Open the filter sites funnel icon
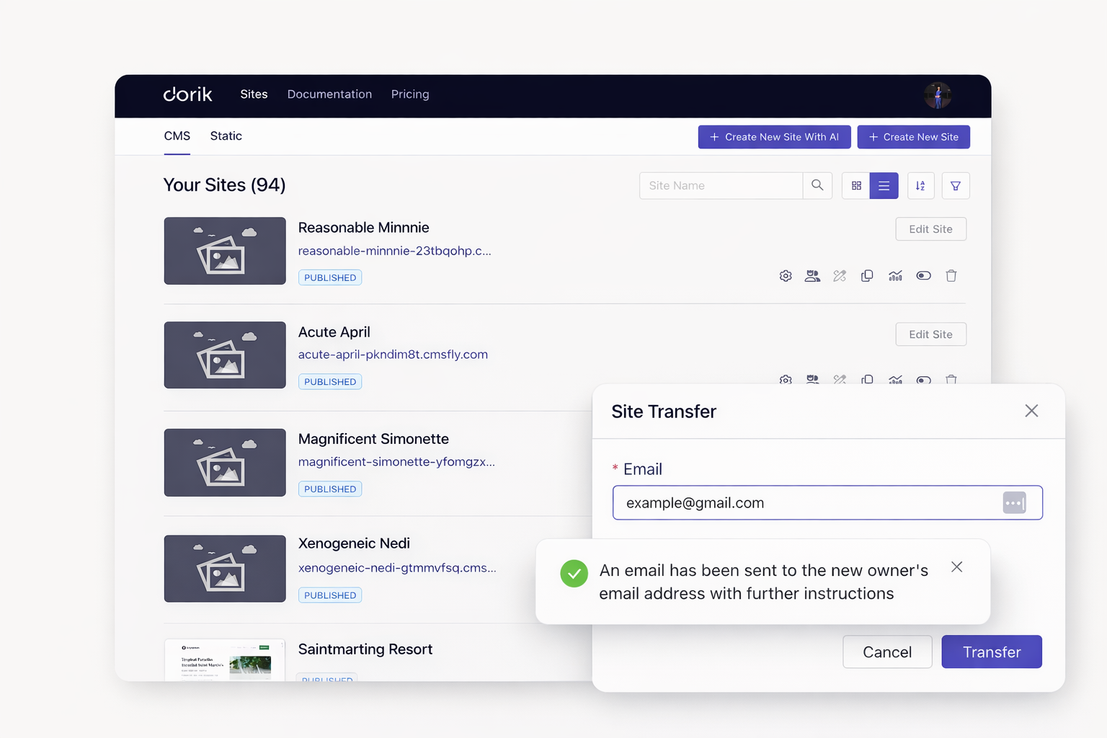The height and width of the screenshot is (738, 1107). pyautogui.click(x=955, y=186)
